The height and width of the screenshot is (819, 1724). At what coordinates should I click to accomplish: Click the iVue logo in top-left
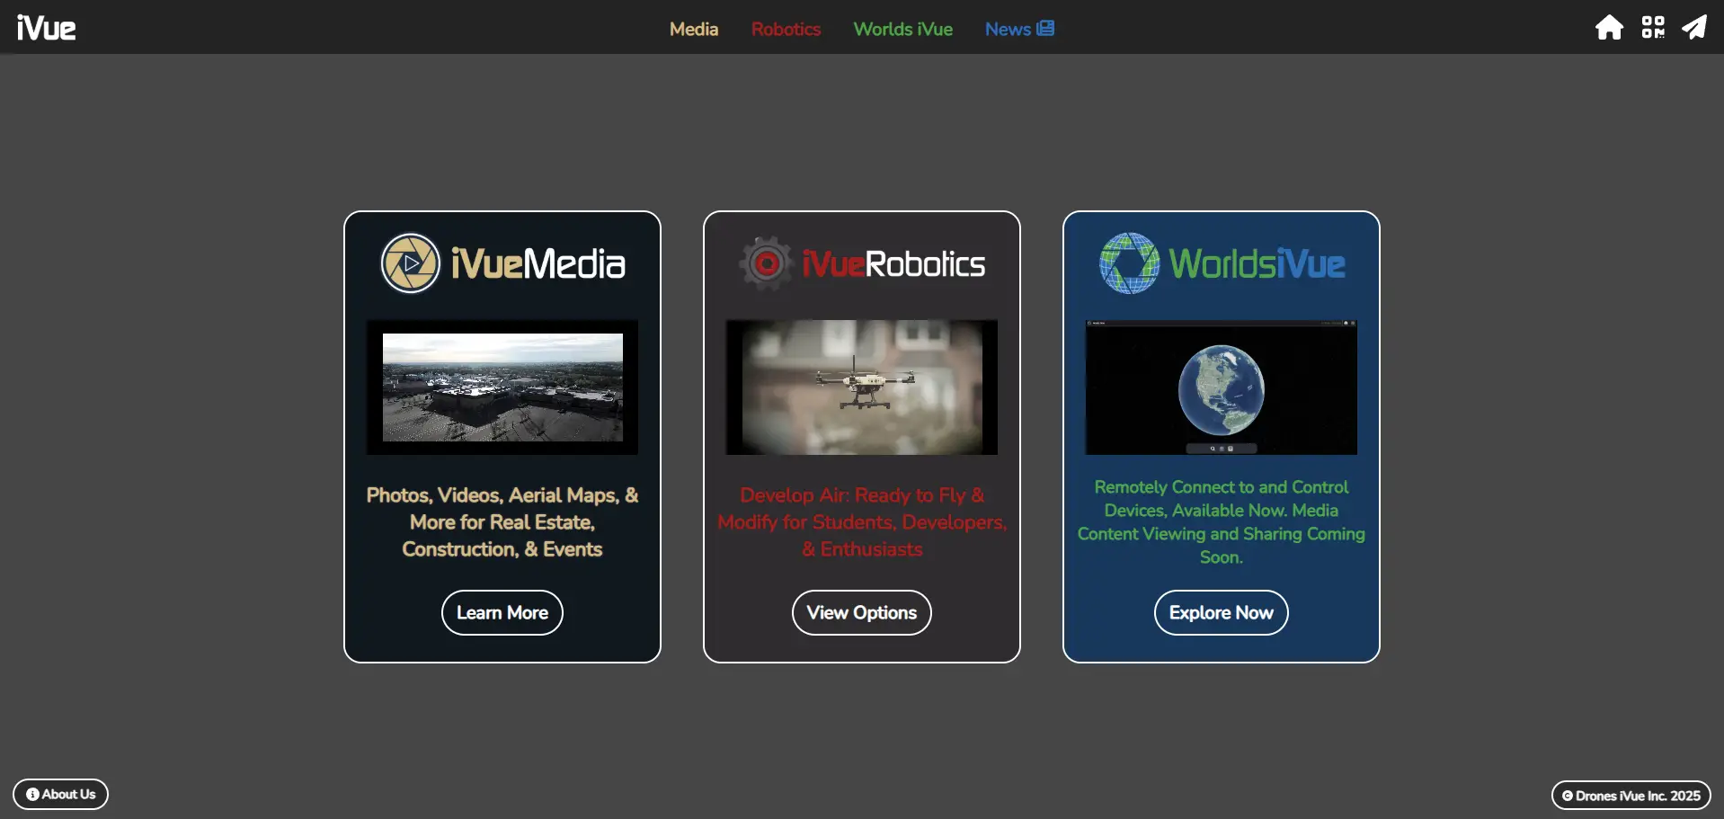pyautogui.click(x=47, y=28)
